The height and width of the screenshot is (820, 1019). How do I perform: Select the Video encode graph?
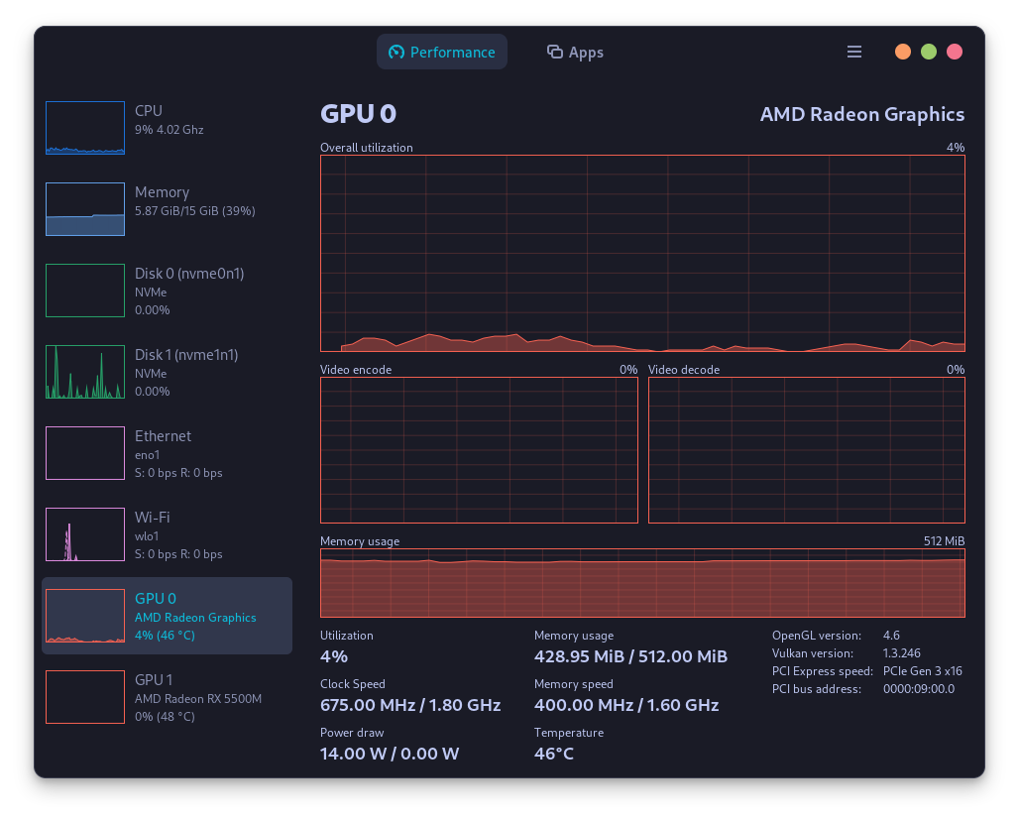pyautogui.click(x=479, y=449)
